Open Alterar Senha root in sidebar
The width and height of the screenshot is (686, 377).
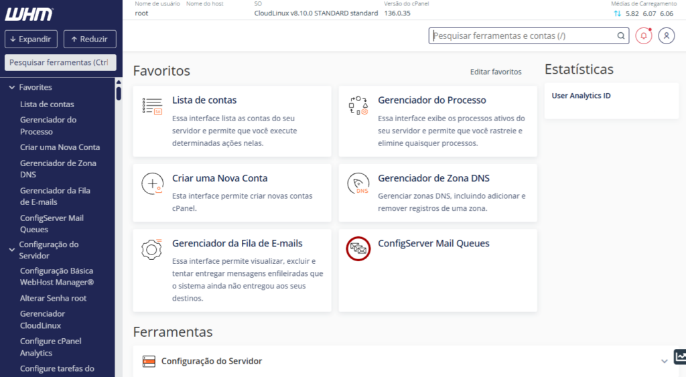click(x=53, y=298)
